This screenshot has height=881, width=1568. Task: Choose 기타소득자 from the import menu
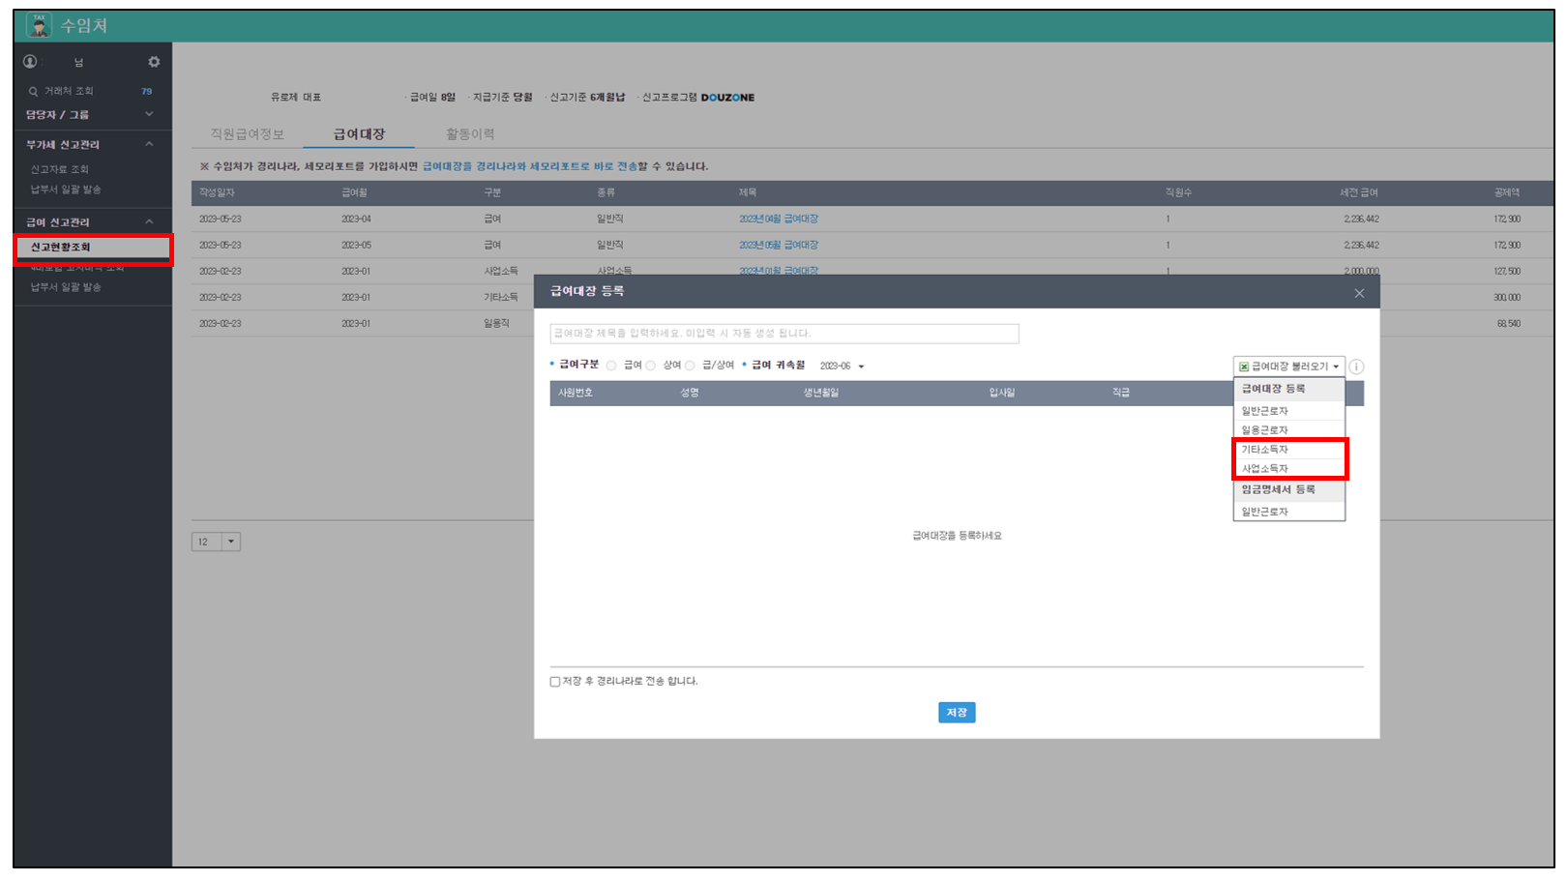(x=1265, y=450)
